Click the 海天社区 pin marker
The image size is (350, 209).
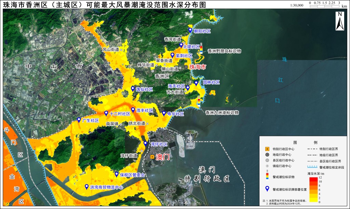click(x=188, y=88)
